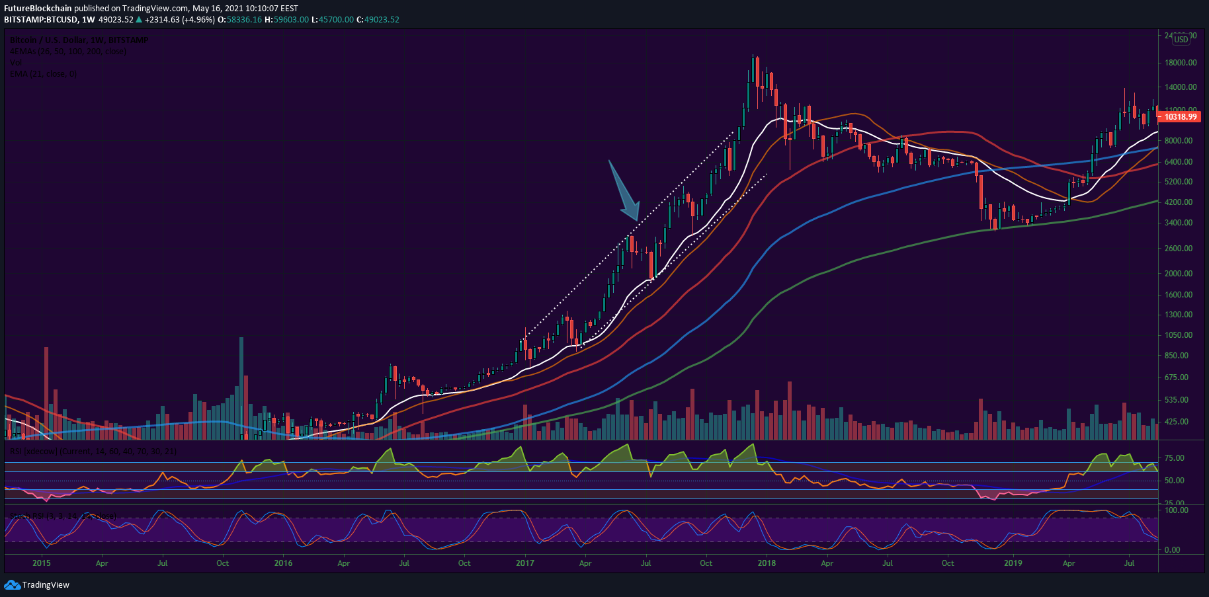
Task: Click the 425.00 price axis label
Action: coord(1177,422)
